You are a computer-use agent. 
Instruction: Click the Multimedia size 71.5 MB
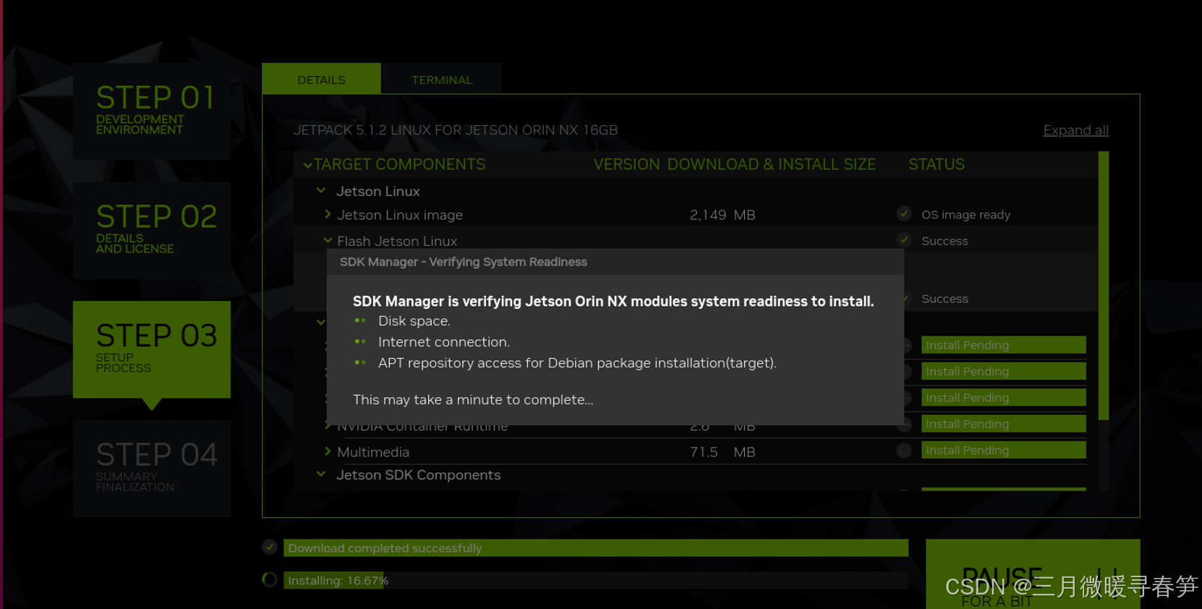click(722, 452)
